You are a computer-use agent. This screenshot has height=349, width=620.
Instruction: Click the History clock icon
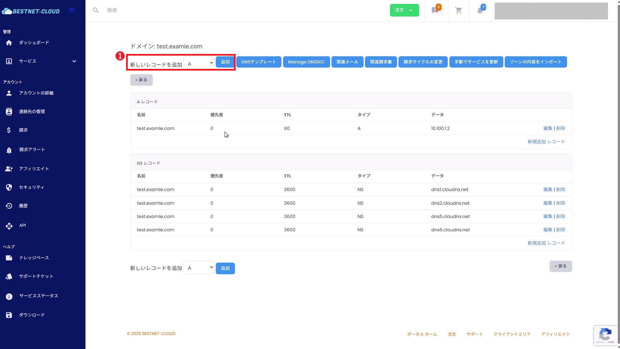[x=9, y=206]
